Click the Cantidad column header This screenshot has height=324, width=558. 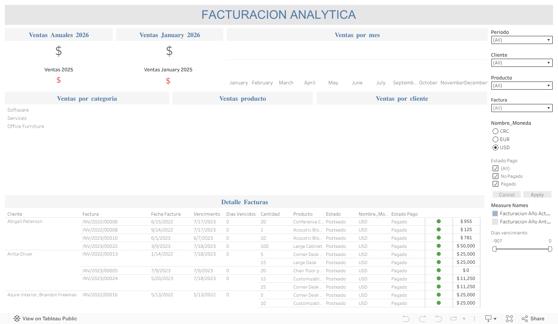point(270,214)
